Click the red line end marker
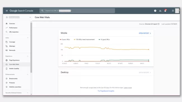 pyautogui.click(x=149, y=61)
